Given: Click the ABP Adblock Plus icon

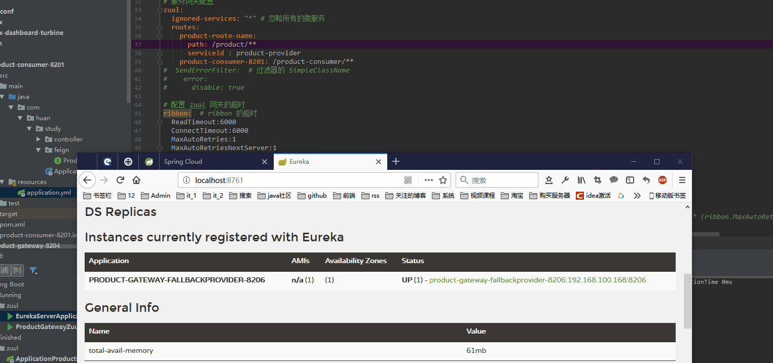Looking at the screenshot, I should (662, 180).
